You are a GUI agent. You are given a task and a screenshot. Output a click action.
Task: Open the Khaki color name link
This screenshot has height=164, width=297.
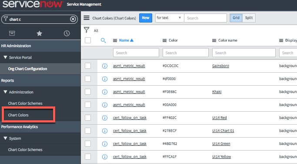coord(217,92)
